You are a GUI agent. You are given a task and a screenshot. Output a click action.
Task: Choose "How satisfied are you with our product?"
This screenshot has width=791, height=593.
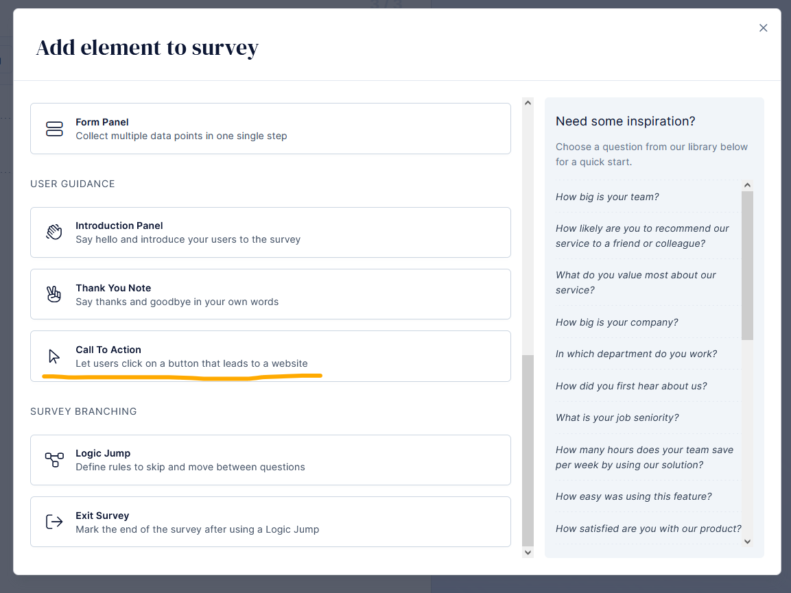click(648, 529)
